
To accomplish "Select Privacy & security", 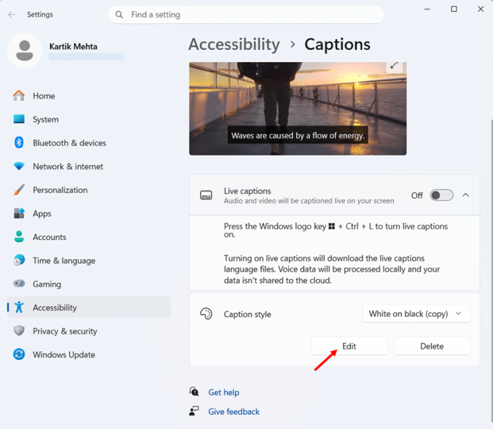I will (89, 331).
